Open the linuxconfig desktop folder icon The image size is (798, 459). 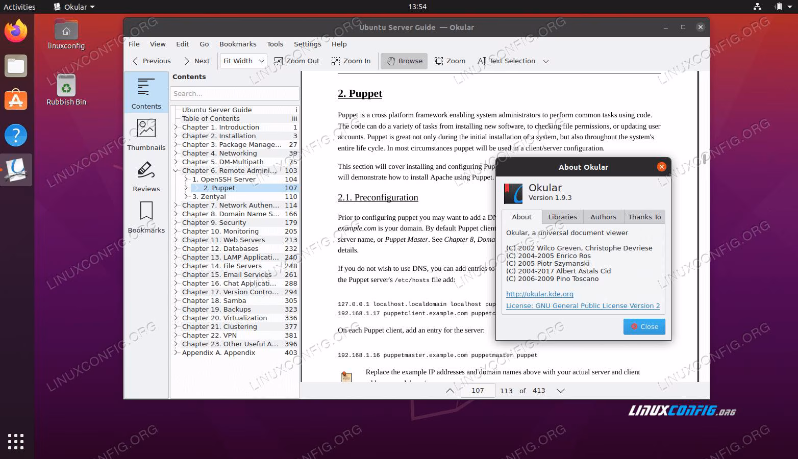[x=66, y=34]
